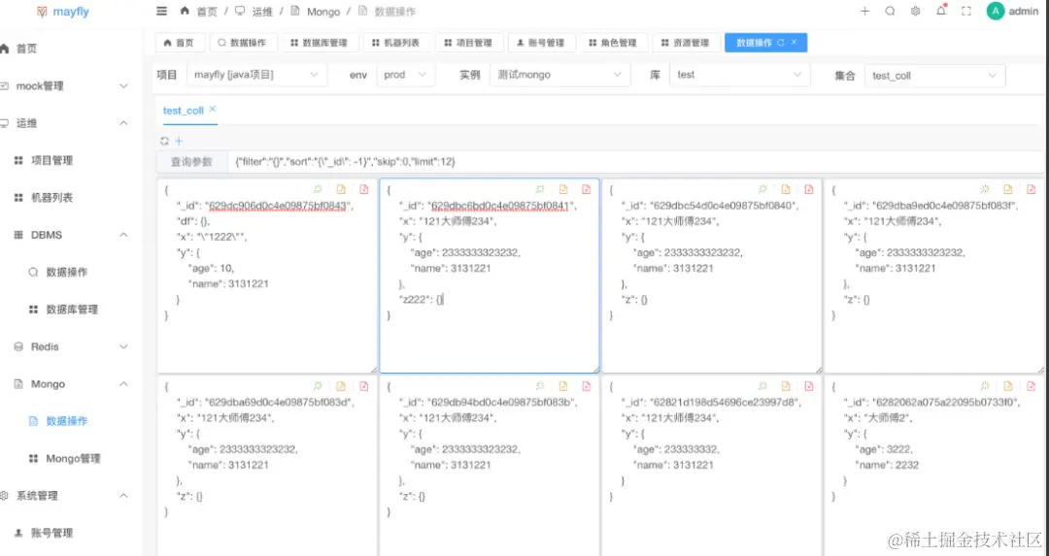Viewport: 1049px width, 556px height.
Task: Toggle fullscreen icon in header
Action: coord(966,12)
